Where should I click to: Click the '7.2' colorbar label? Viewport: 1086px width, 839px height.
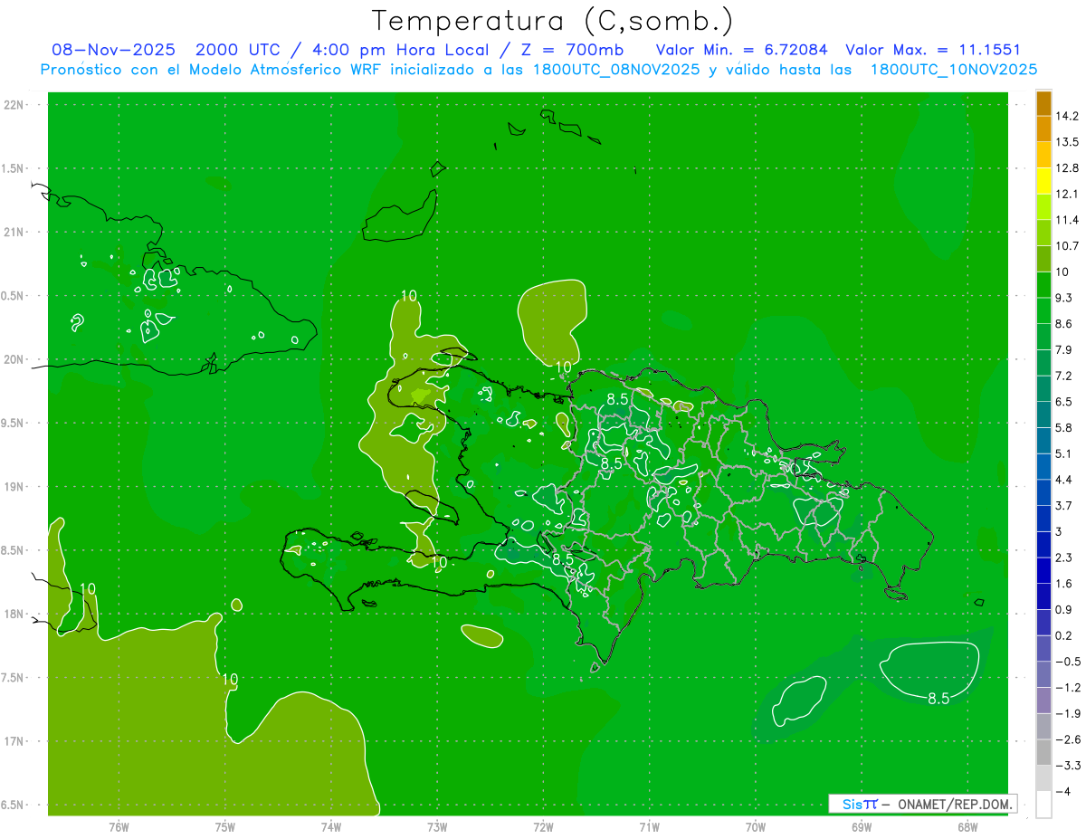pos(1064,376)
